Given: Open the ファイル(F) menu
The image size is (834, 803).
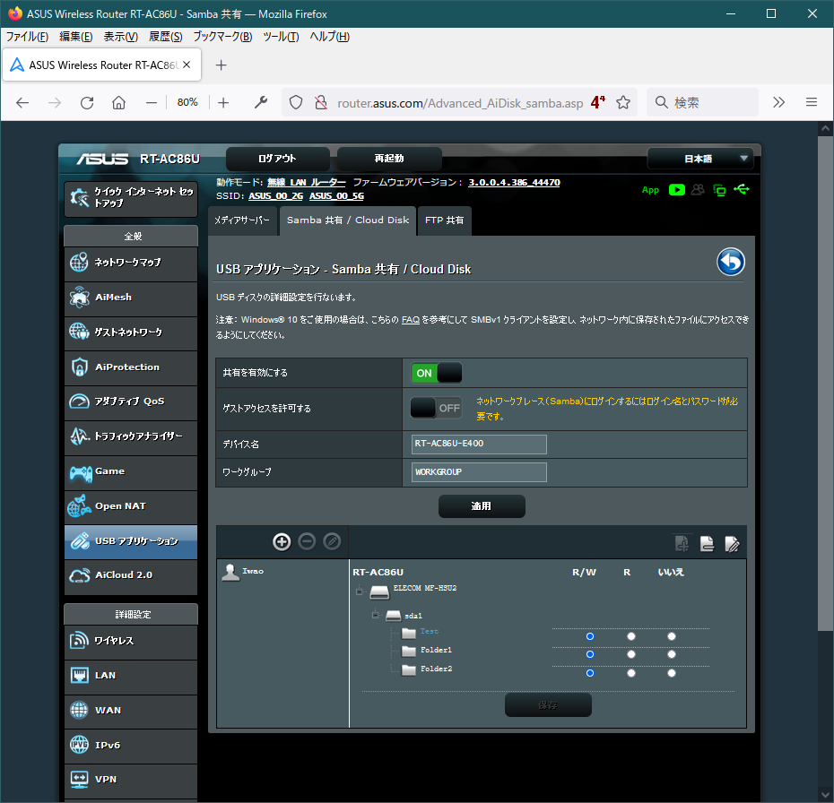Looking at the screenshot, I should click(27, 37).
